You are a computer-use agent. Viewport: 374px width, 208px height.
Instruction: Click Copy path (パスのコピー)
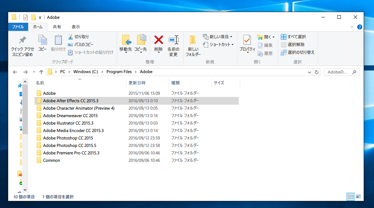click(x=81, y=44)
